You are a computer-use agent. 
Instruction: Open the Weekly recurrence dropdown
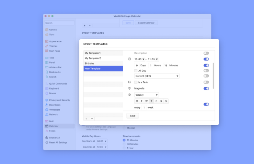(x=147, y=95)
